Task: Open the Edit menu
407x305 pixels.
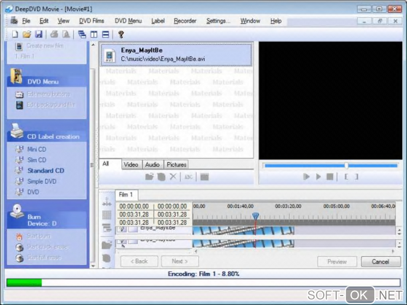Action: [44, 21]
